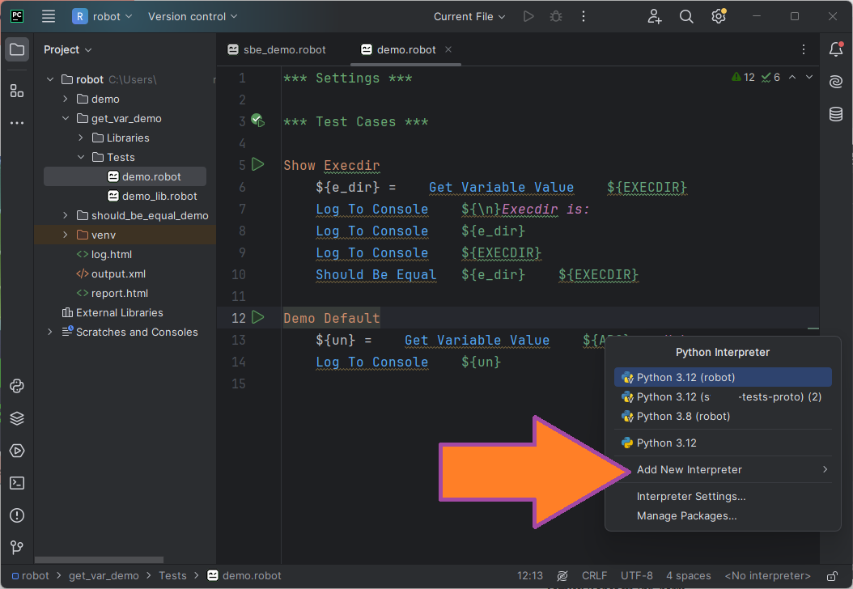Run all Test Cases from gutter icon
Image resolution: width=853 pixels, height=589 pixels.
tap(258, 121)
